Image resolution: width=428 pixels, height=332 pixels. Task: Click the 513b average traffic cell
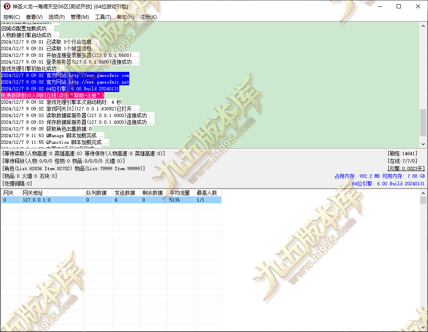[x=181, y=200]
